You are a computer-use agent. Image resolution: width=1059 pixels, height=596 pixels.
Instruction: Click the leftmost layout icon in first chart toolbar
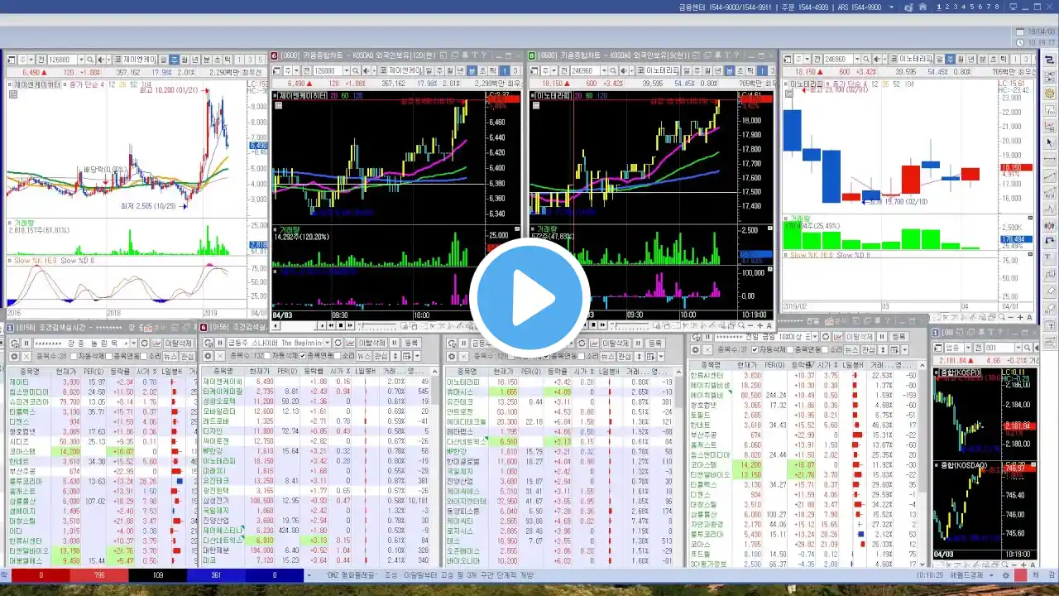(11, 60)
